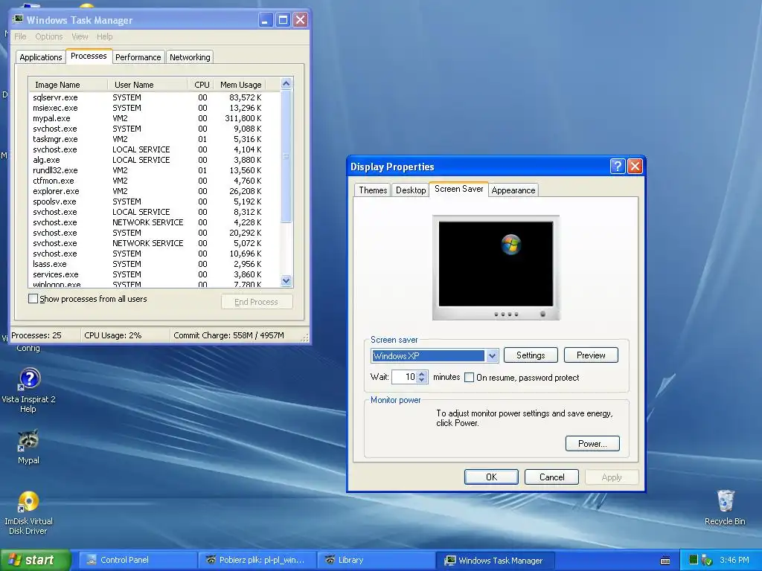This screenshot has width=762, height=571.
Task: Select the services.exe process row
Action: point(147,274)
